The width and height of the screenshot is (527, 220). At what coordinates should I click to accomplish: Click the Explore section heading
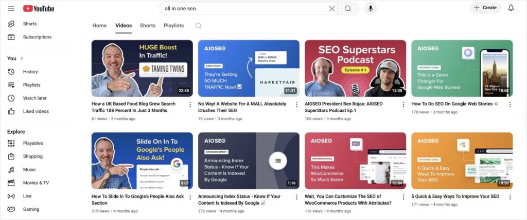[16, 132]
